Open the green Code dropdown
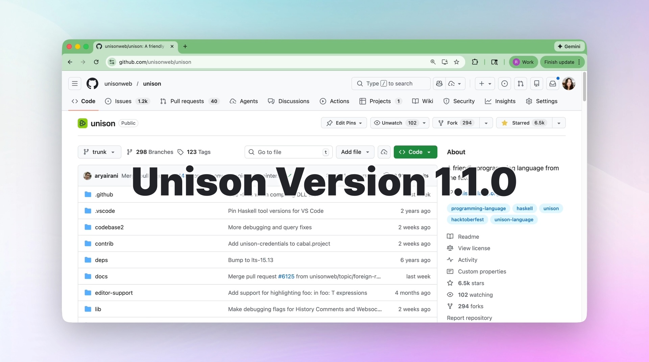649x362 pixels. click(415, 152)
